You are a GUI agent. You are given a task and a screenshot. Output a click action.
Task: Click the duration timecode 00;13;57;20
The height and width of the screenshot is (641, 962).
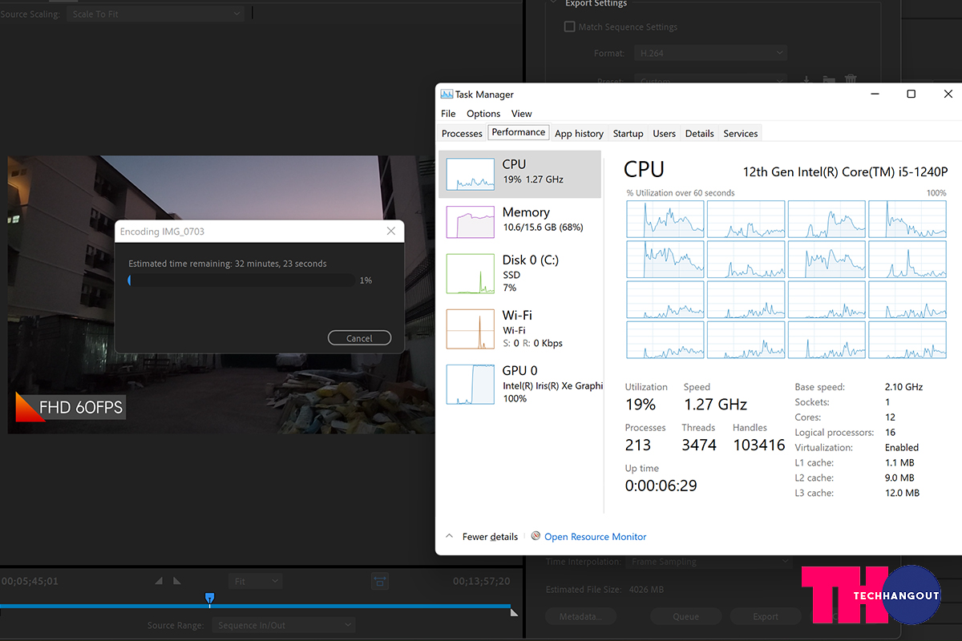coord(481,581)
